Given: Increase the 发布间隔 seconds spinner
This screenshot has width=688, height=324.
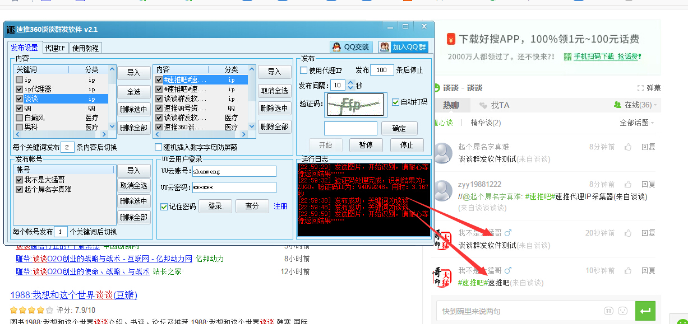Looking at the screenshot, I should tap(351, 83).
